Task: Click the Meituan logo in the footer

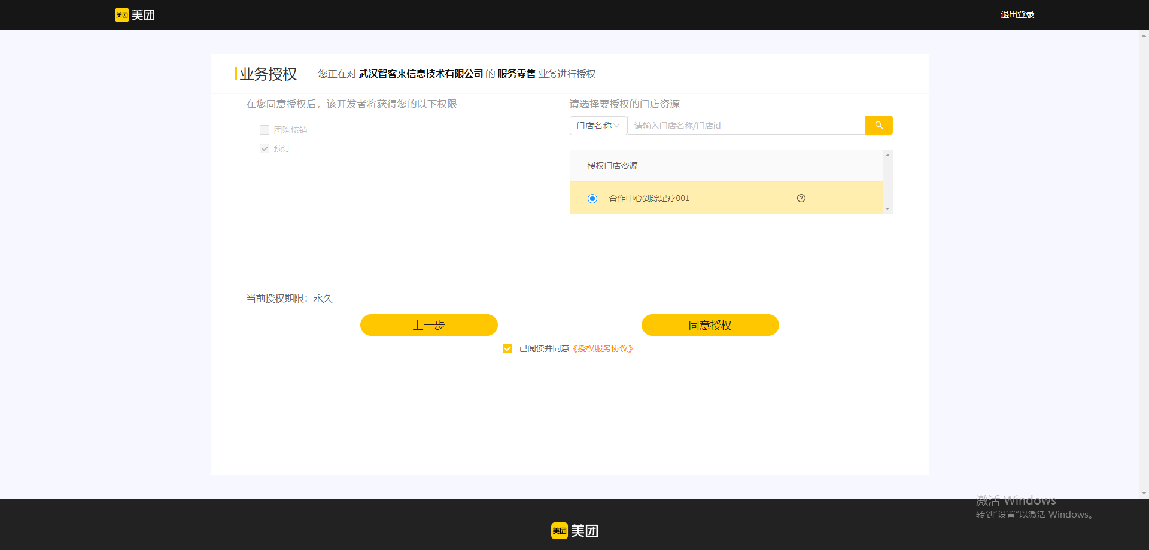Action: tap(574, 531)
